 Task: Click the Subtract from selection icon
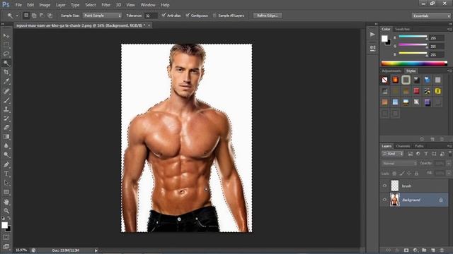(42, 16)
